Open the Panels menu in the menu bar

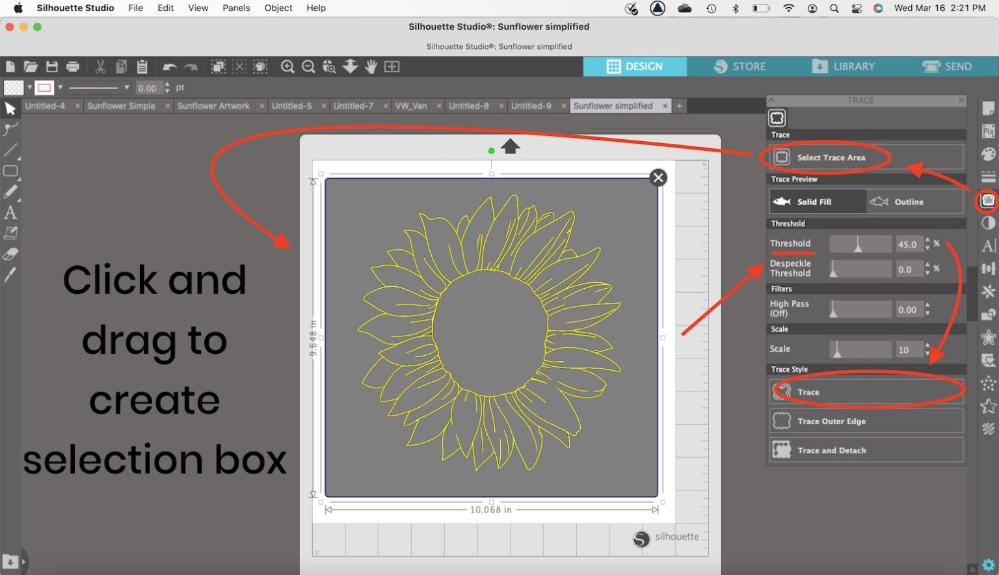pos(235,8)
